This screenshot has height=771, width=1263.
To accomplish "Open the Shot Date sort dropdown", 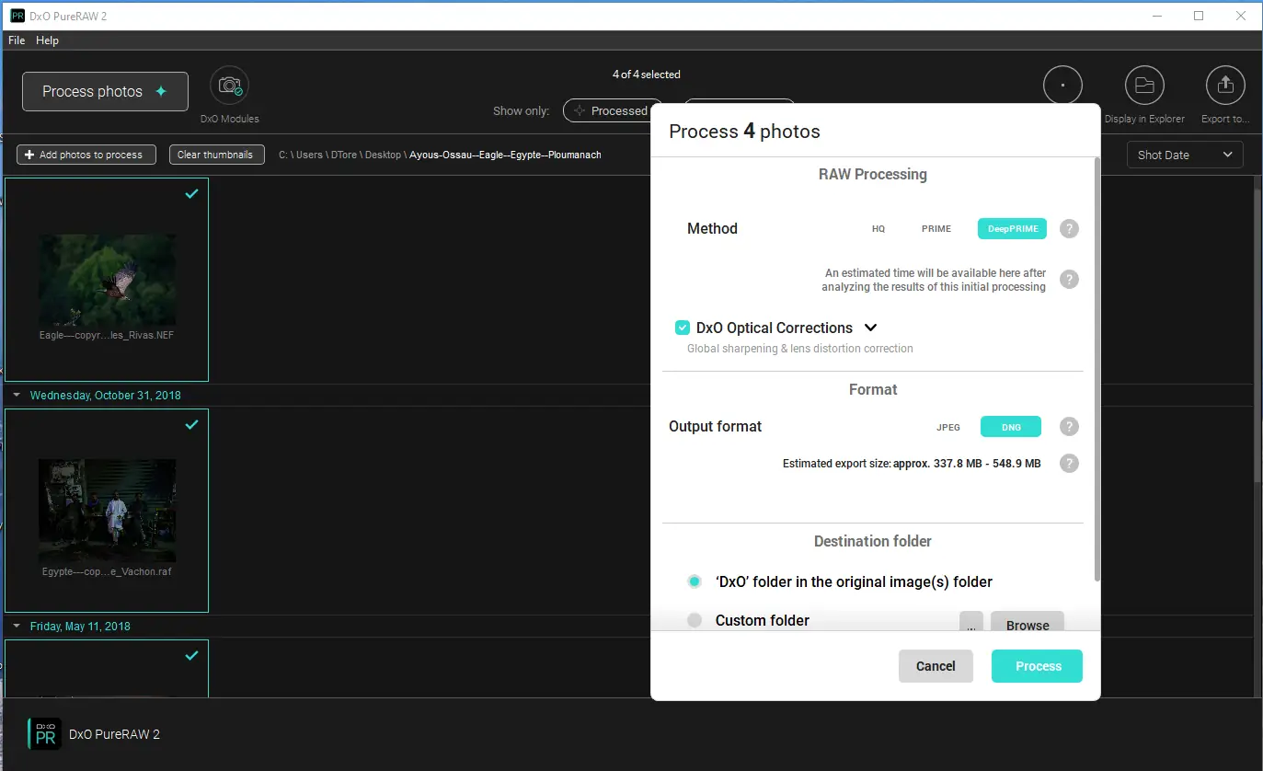I will click(x=1185, y=155).
